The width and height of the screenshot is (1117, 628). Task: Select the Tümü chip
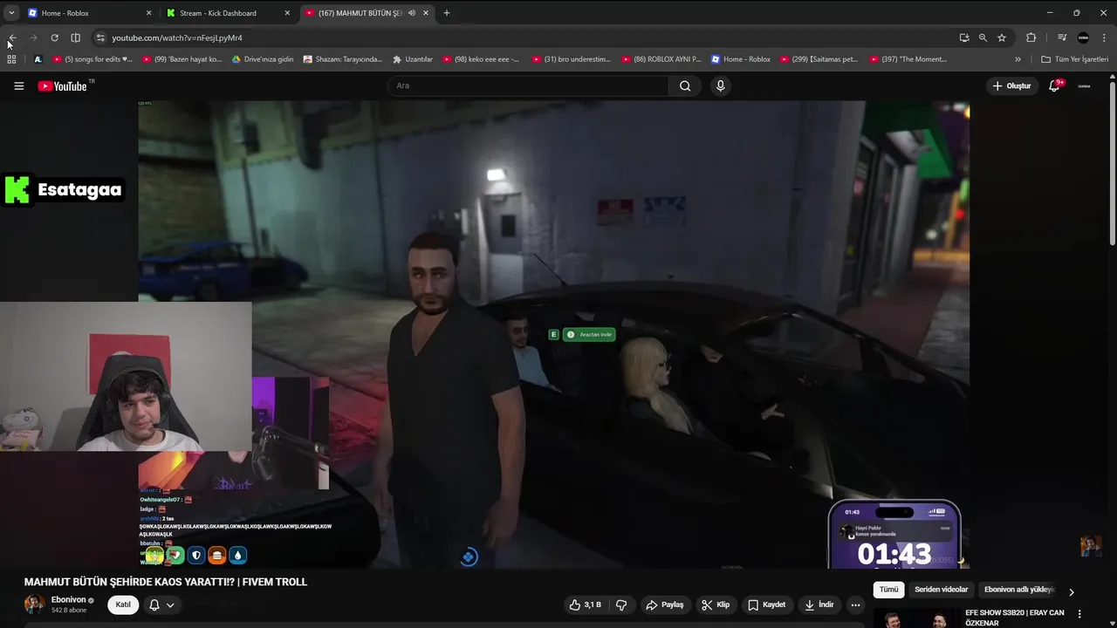(x=888, y=590)
